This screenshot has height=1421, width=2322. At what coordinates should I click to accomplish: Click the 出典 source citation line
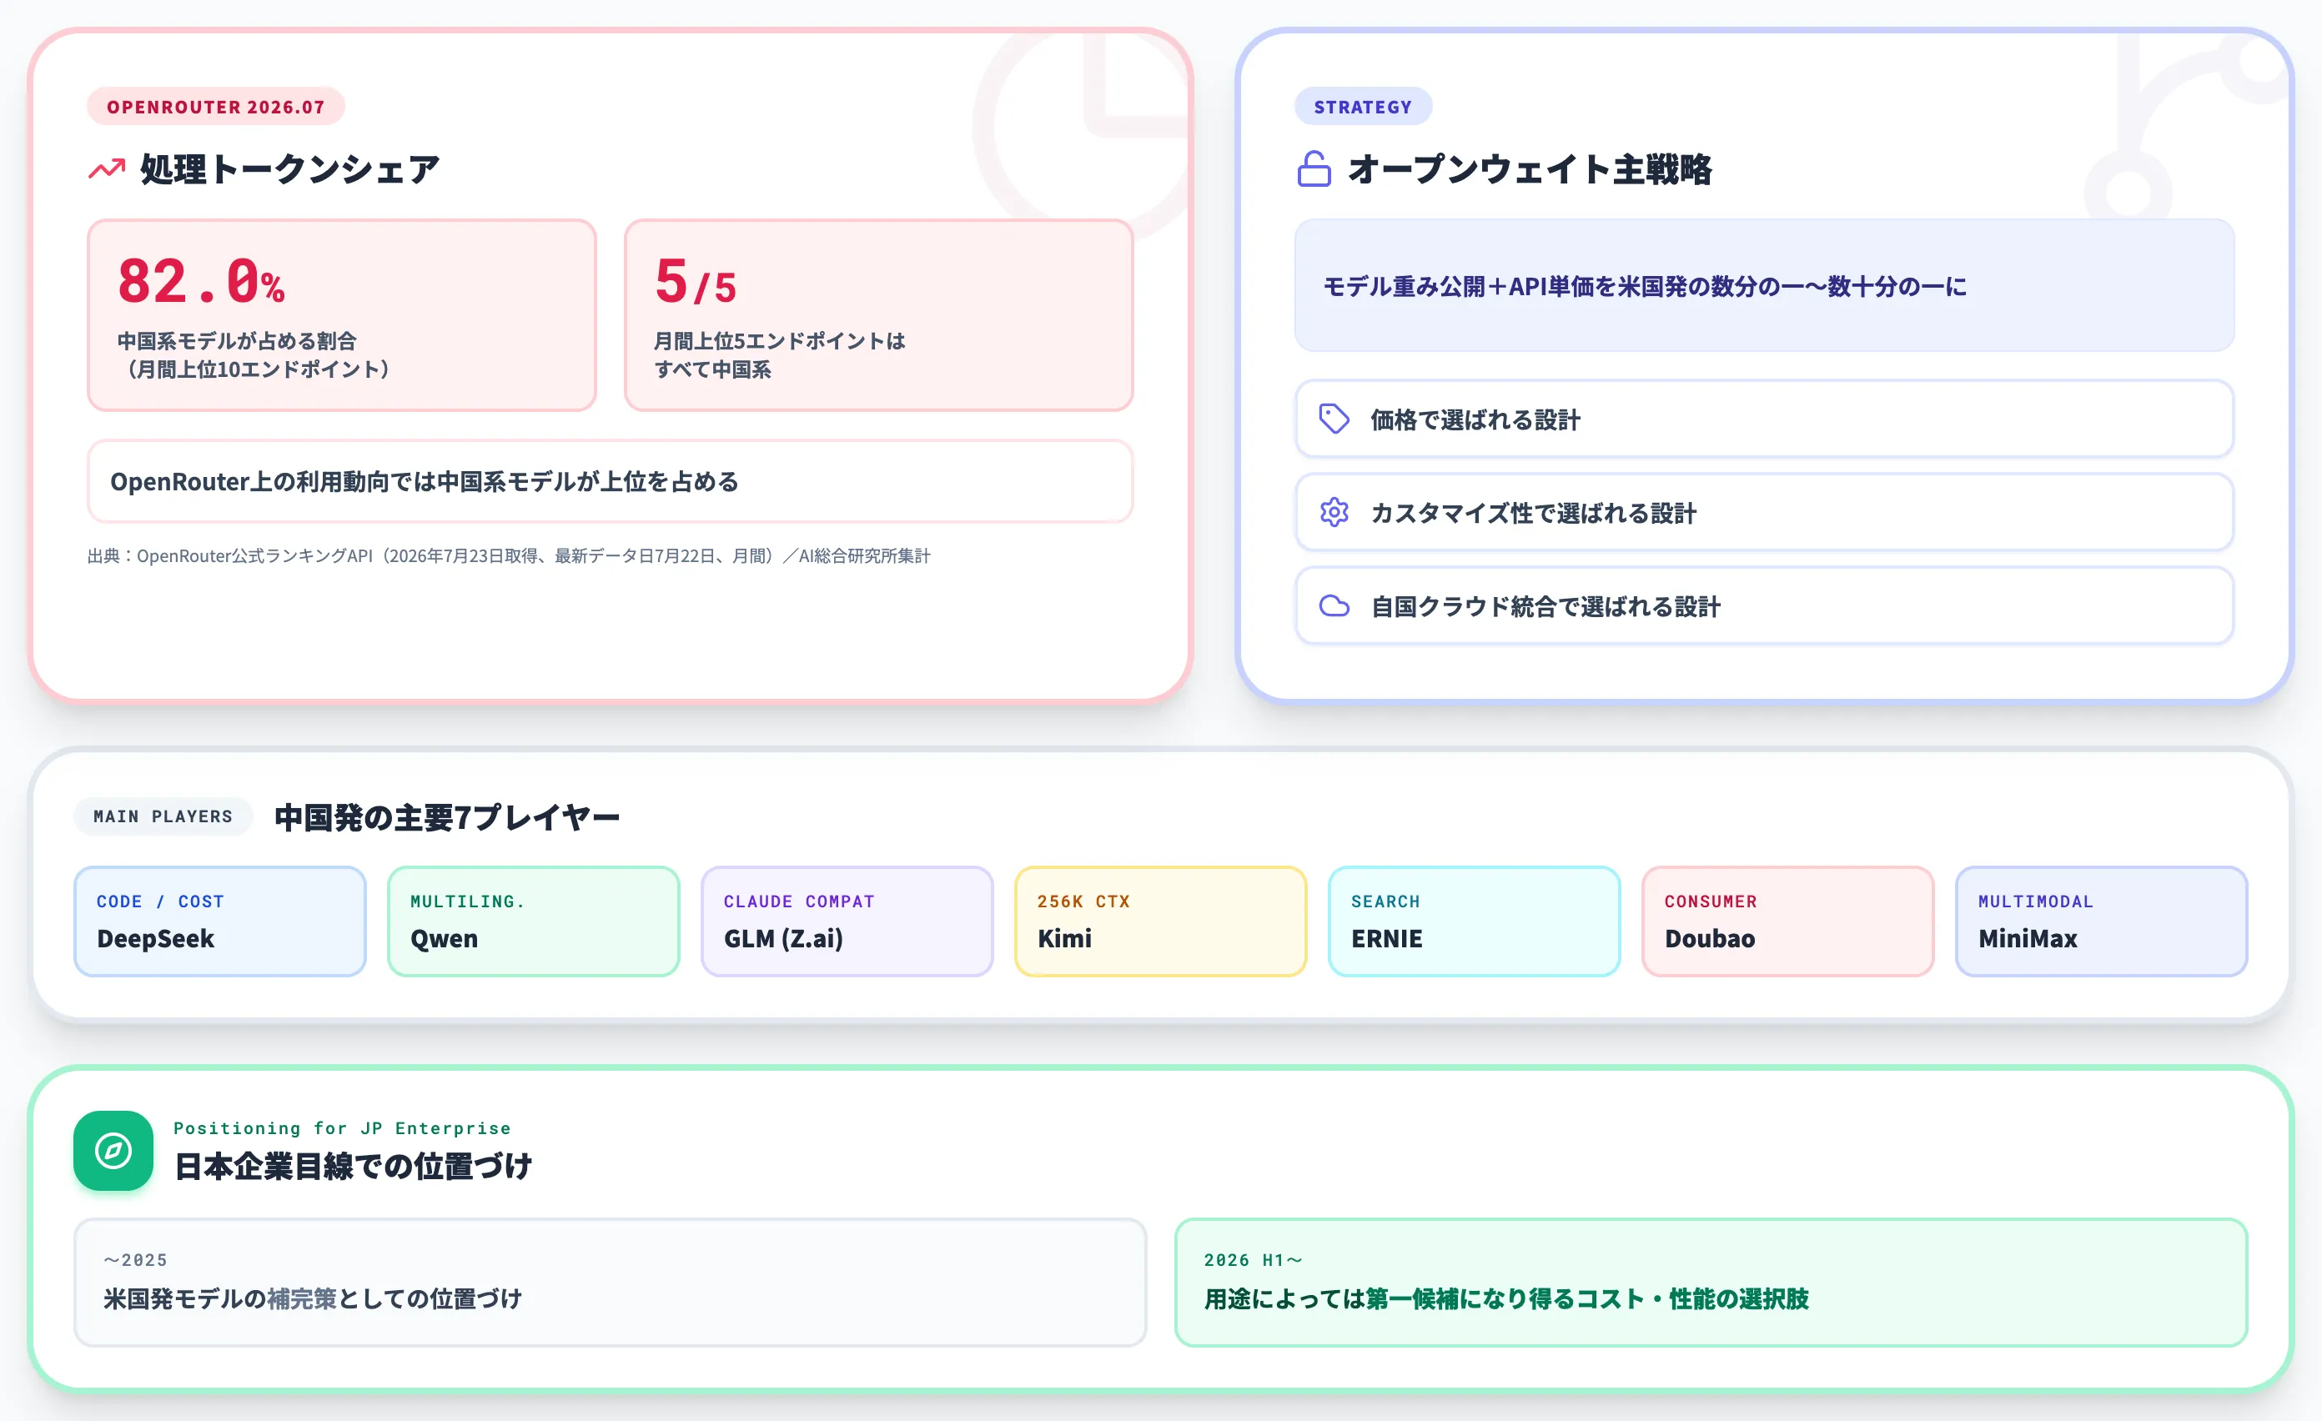click(x=509, y=556)
